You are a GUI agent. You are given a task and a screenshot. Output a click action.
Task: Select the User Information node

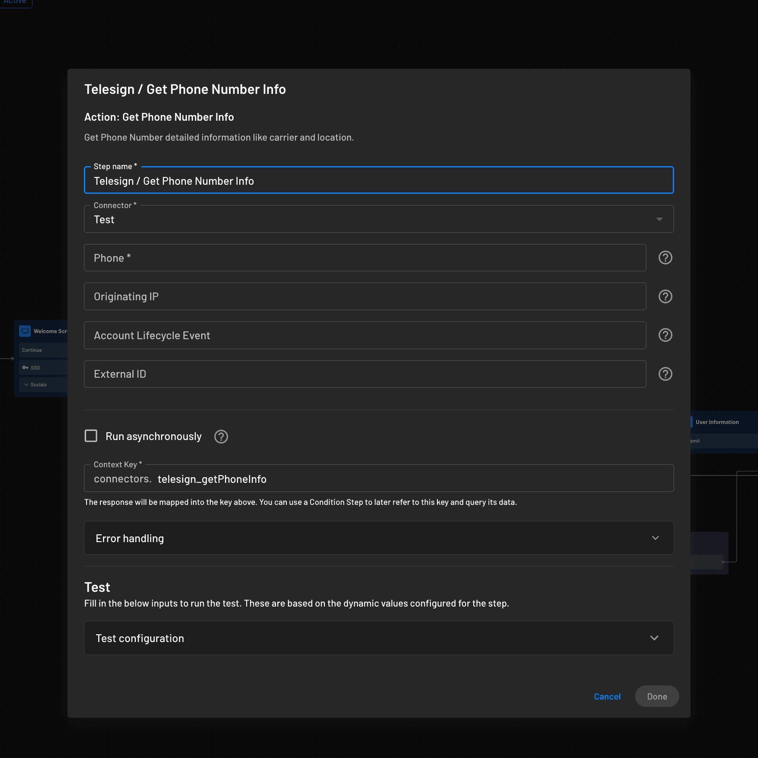click(717, 422)
